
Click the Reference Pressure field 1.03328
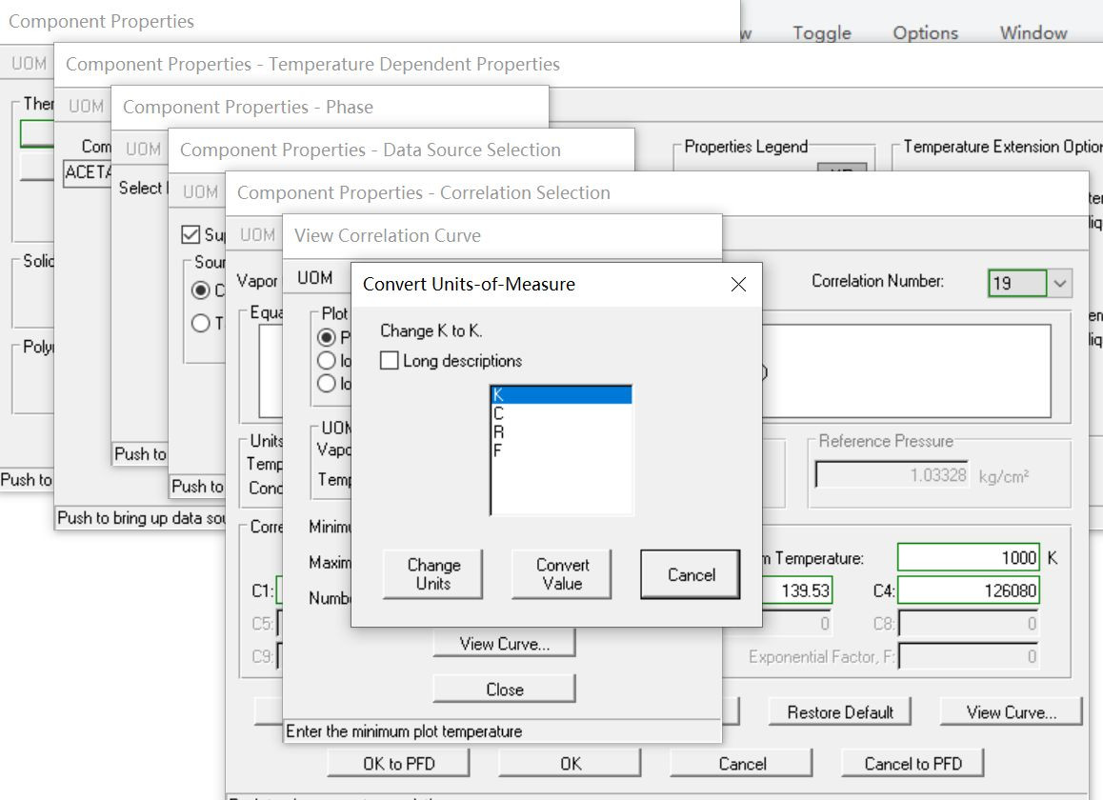892,475
